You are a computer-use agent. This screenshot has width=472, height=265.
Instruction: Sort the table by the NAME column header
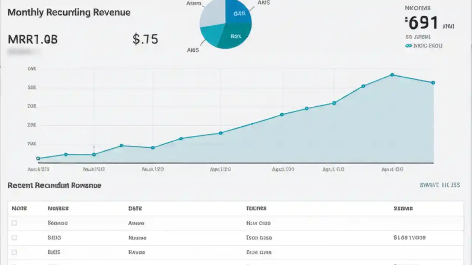click(x=58, y=208)
